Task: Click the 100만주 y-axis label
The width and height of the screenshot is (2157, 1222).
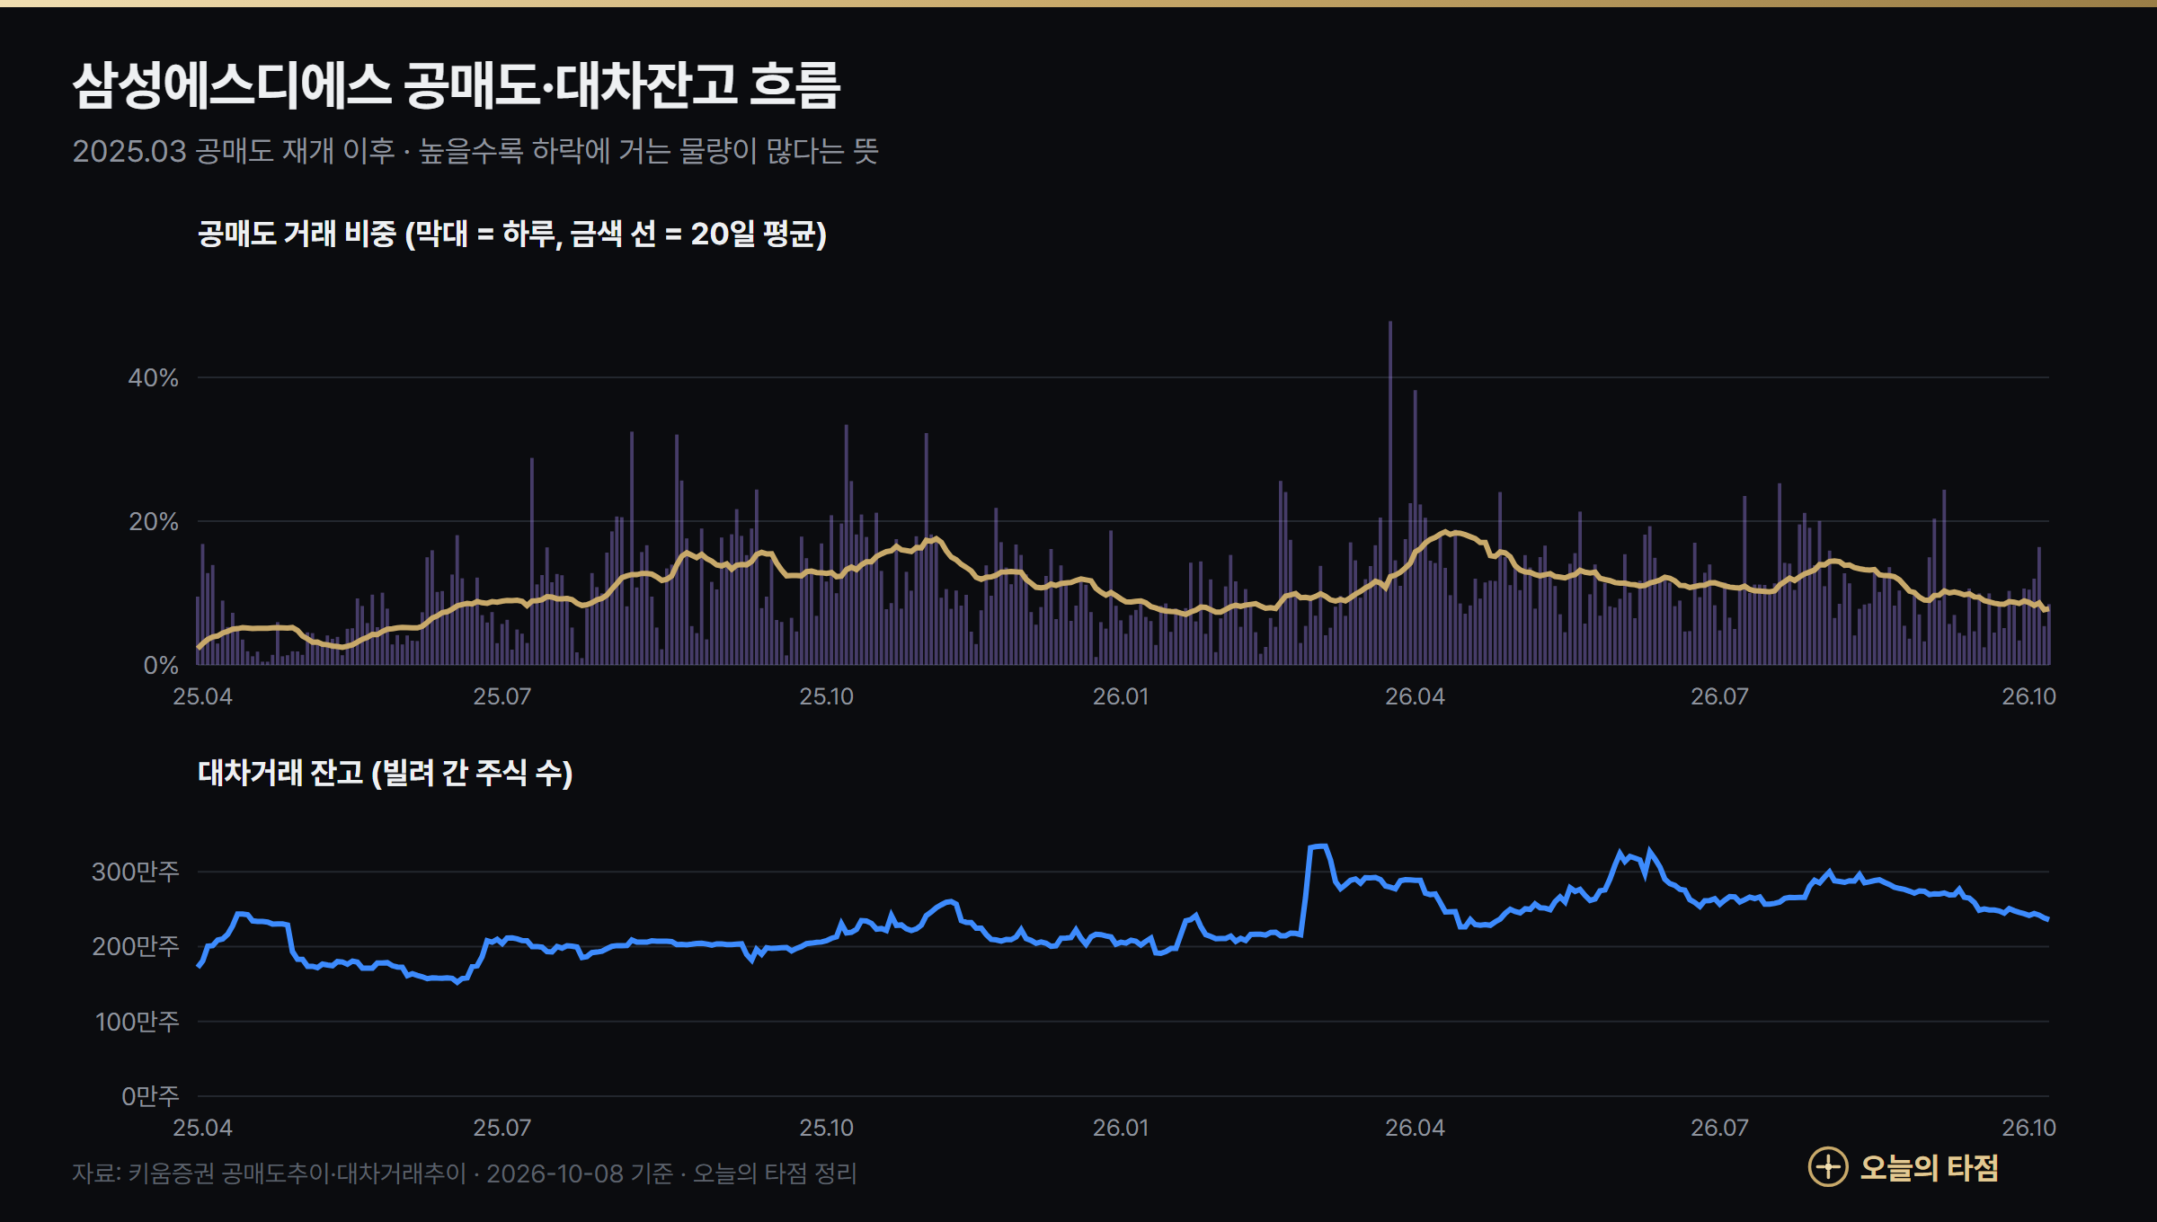Action: 137,1022
